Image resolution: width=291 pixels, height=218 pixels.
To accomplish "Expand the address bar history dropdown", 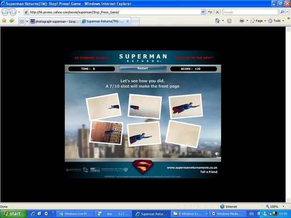I will click(x=203, y=12).
